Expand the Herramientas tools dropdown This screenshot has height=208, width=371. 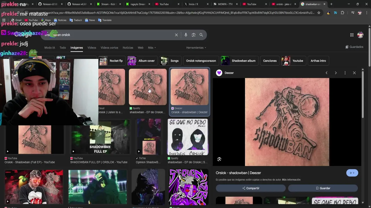click(196, 48)
